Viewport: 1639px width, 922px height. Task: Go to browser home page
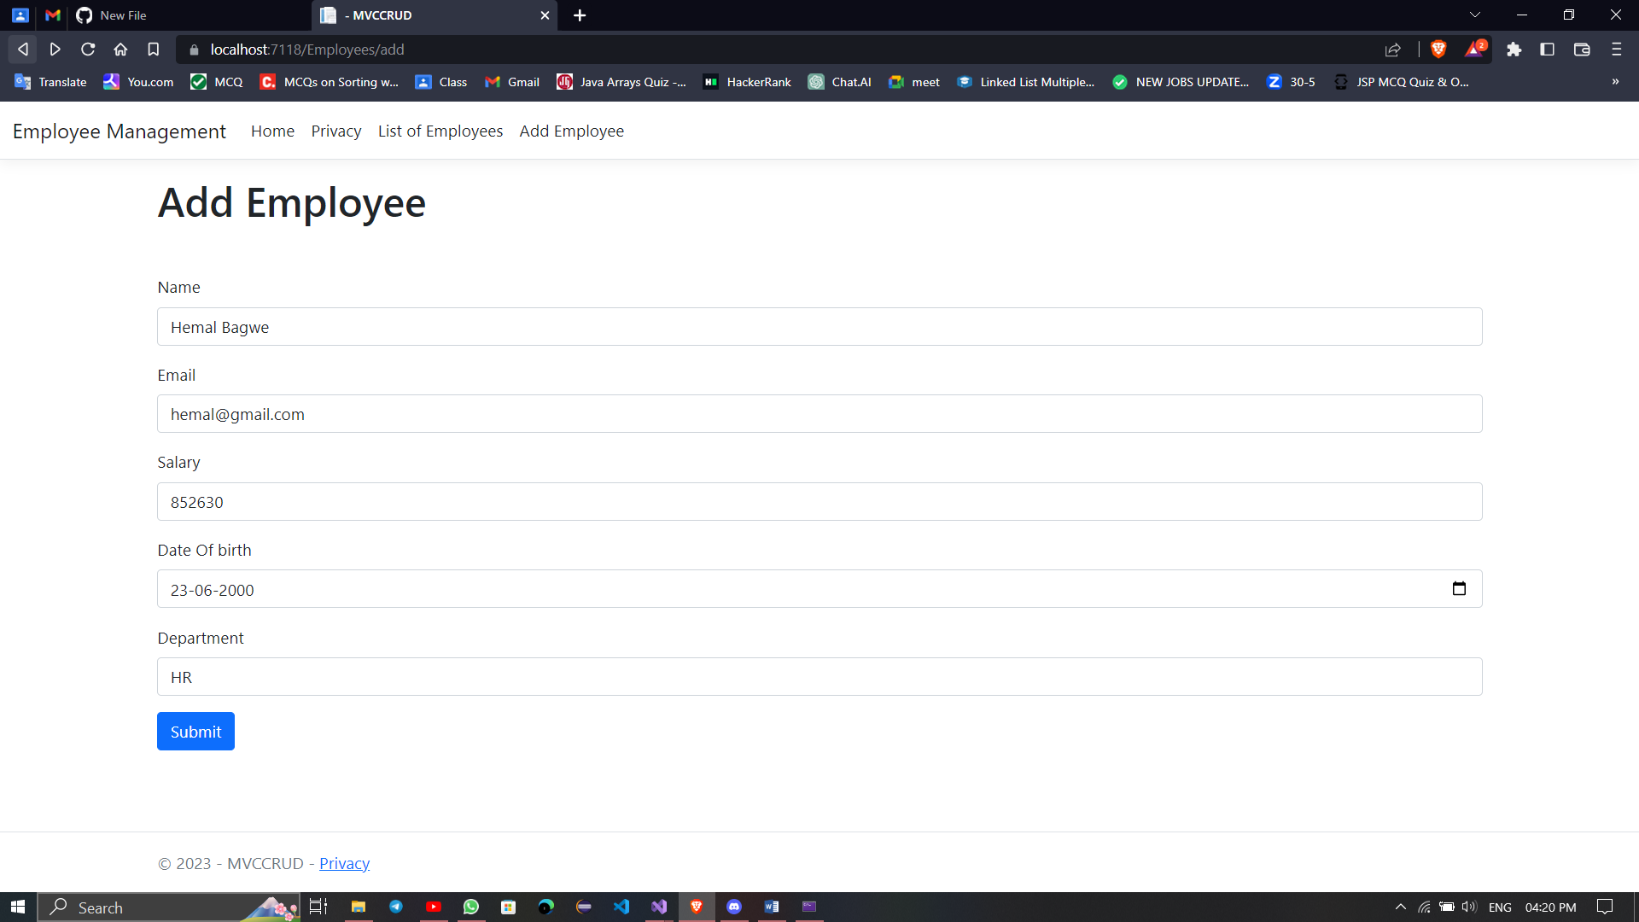click(x=120, y=50)
